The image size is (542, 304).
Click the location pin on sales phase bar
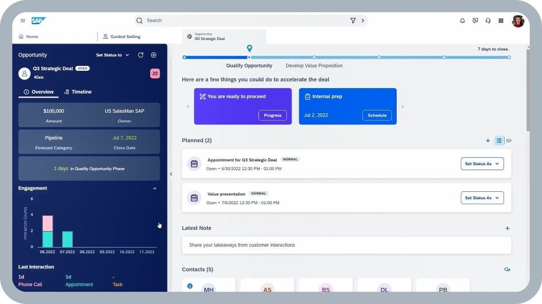249,49
